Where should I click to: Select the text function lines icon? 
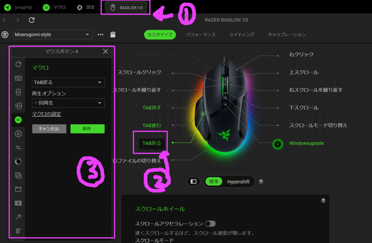[x=18, y=231]
